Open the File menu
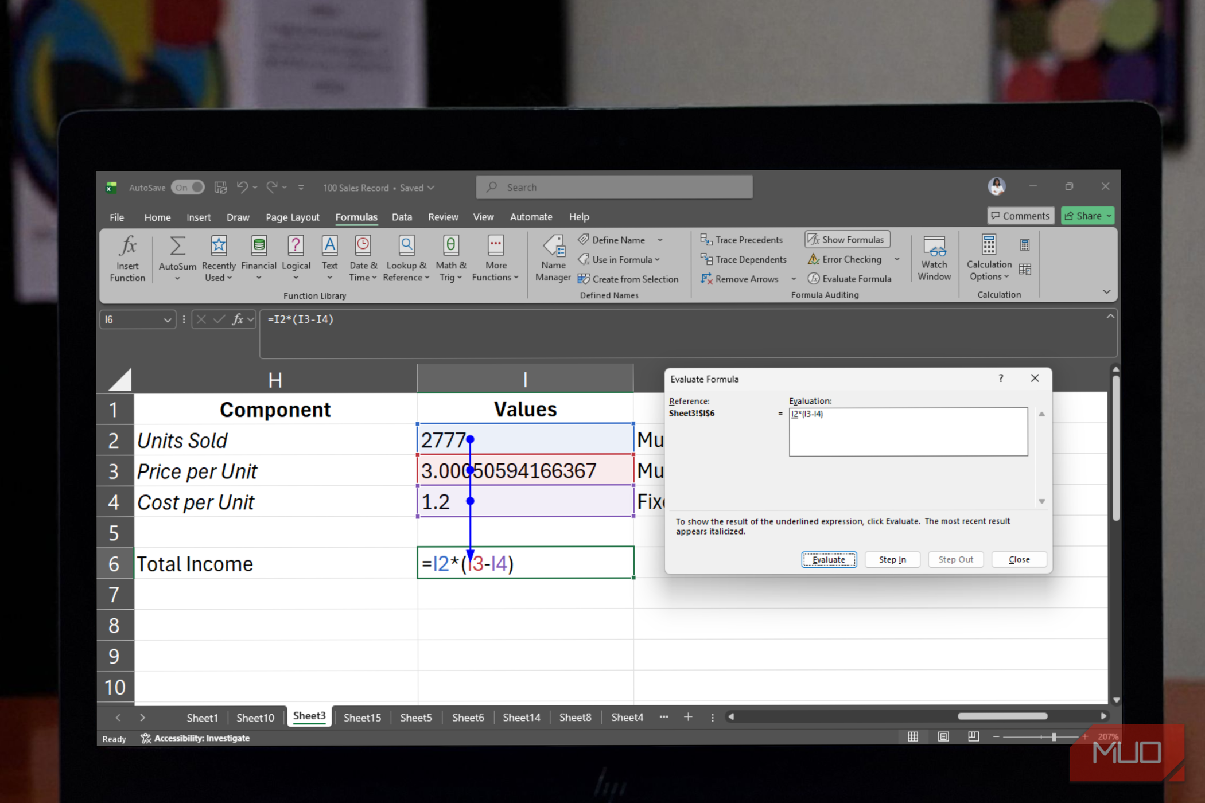Screen dimensions: 1205x803 [x=116, y=217]
